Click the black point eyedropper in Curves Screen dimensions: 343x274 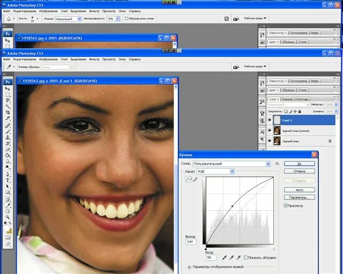pyautogui.click(x=224, y=257)
